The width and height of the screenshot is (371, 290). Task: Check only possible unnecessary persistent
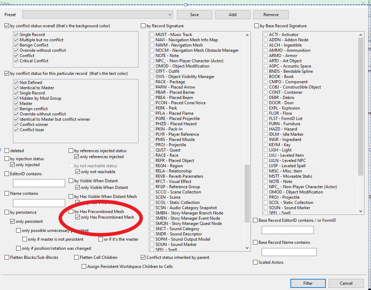19,230
